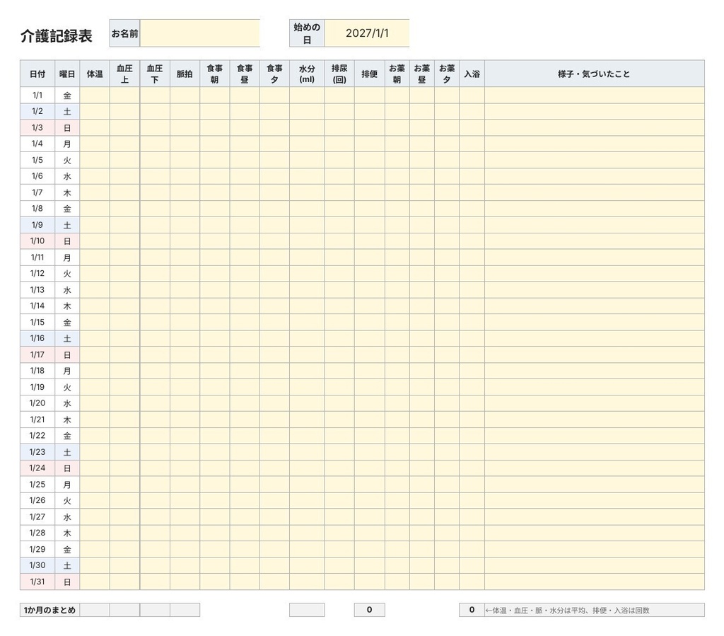Click the 入浴 cell for 1/22

pyautogui.click(x=472, y=436)
